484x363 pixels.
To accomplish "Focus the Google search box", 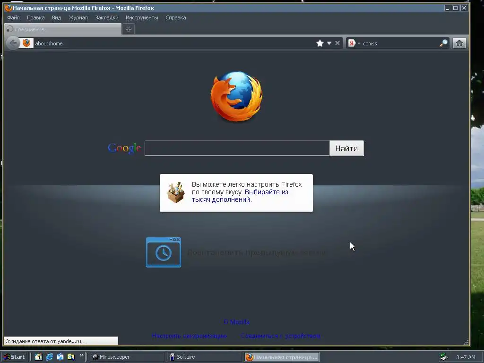I will (237, 148).
